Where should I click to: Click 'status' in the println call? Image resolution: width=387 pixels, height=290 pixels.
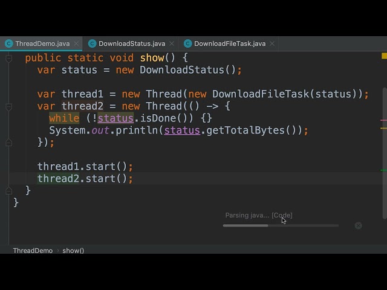(182, 130)
